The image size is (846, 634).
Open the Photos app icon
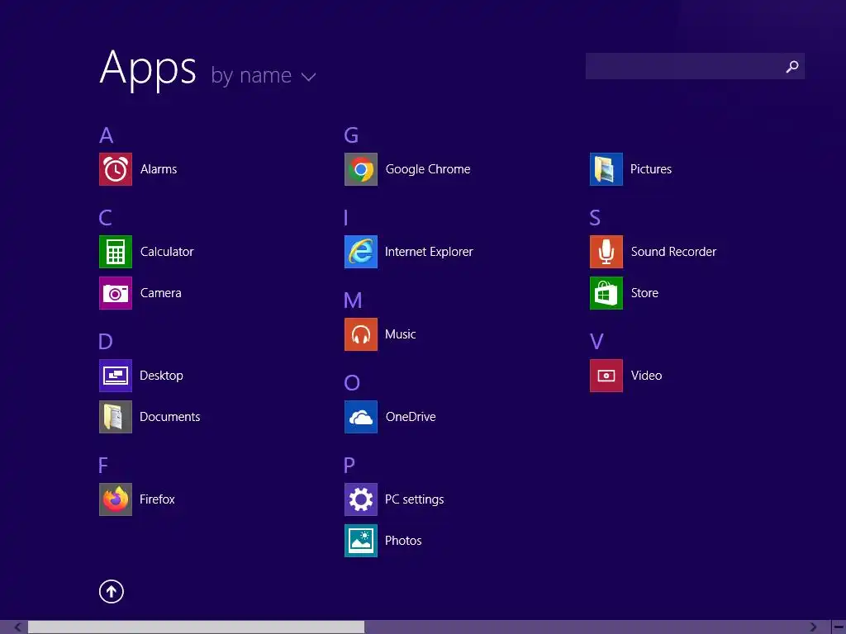(x=361, y=541)
